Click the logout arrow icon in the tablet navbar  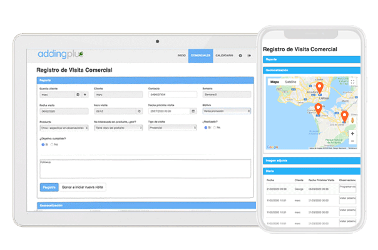[249, 56]
